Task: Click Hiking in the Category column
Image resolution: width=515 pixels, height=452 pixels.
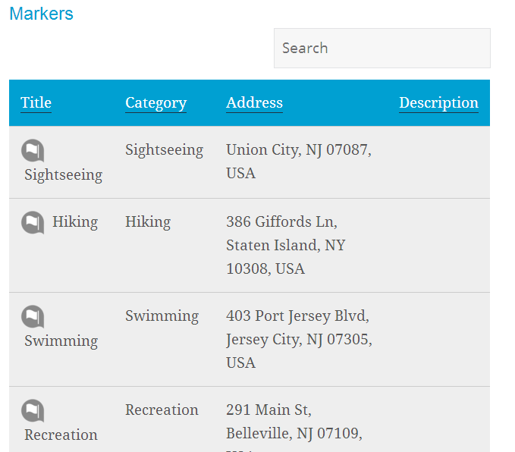Action: click(x=148, y=222)
